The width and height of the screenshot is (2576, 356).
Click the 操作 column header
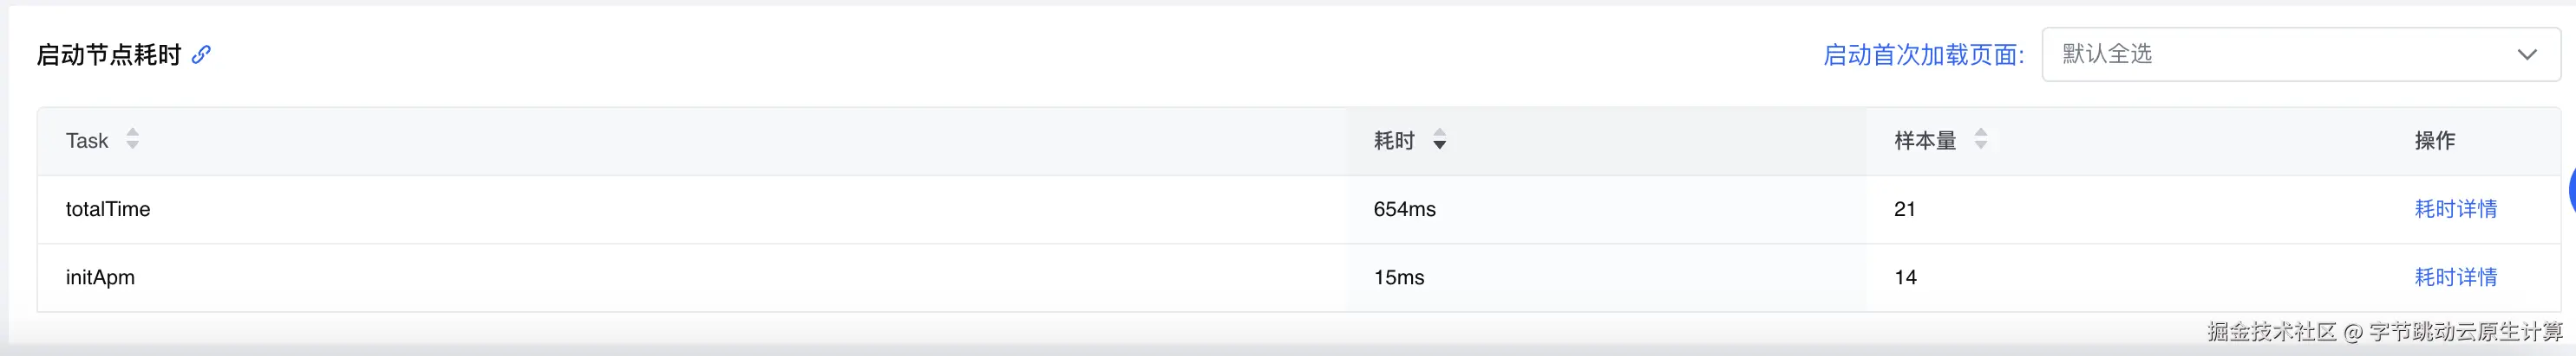2434,141
